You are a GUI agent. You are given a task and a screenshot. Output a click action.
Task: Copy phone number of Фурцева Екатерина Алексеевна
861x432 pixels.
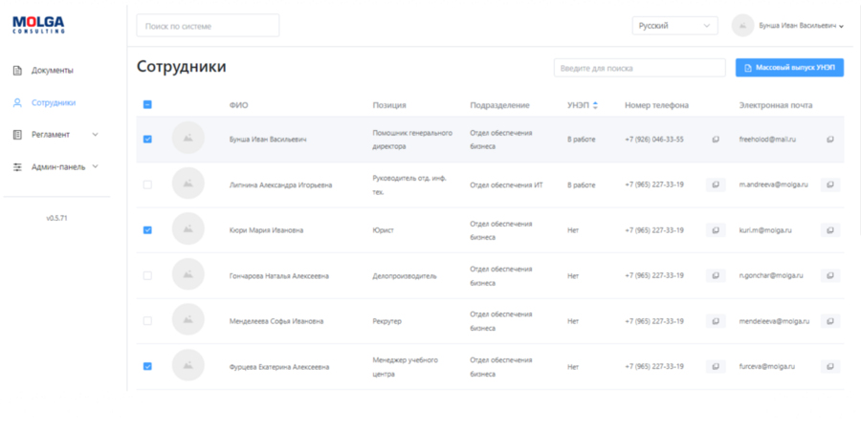point(716,366)
